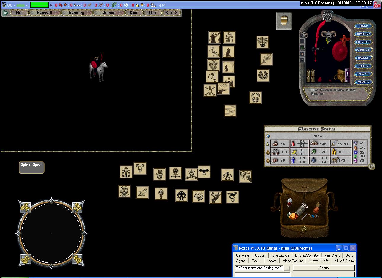The height and width of the screenshot is (278, 382).
Task: Activate the brain spell icon
Action: (x=198, y=196)
